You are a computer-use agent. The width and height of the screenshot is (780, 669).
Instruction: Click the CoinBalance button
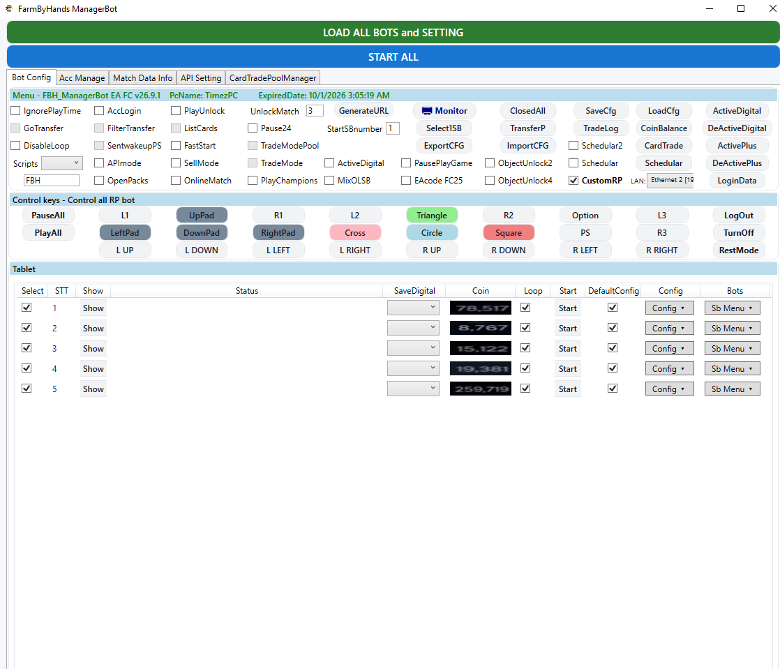click(663, 128)
